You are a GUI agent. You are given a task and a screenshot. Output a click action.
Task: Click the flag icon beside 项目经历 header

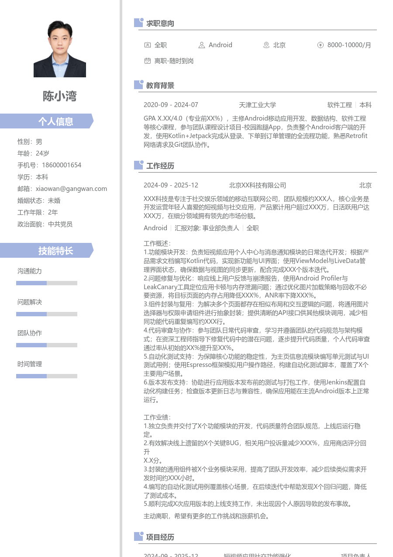click(138, 536)
